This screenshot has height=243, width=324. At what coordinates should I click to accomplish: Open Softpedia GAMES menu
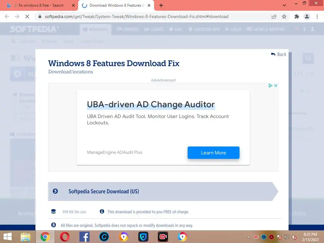(154, 29)
